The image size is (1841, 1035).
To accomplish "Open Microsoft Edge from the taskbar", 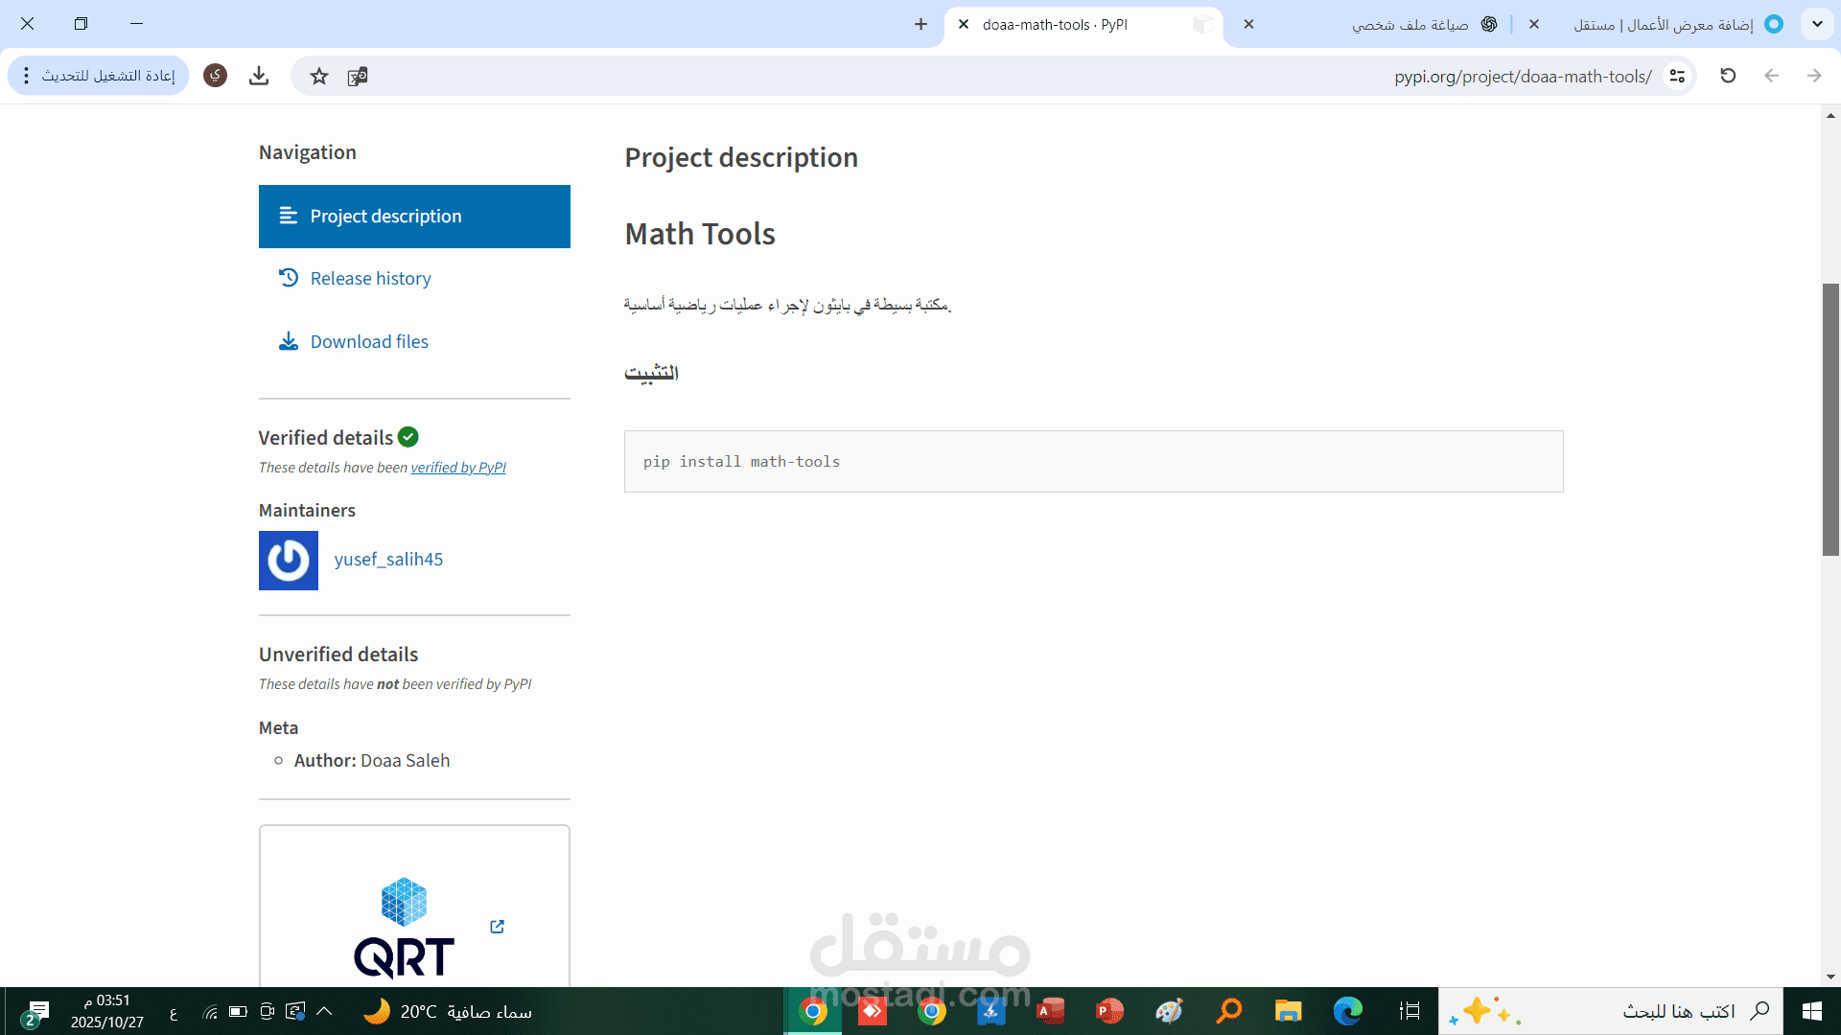I will coord(1347,1011).
